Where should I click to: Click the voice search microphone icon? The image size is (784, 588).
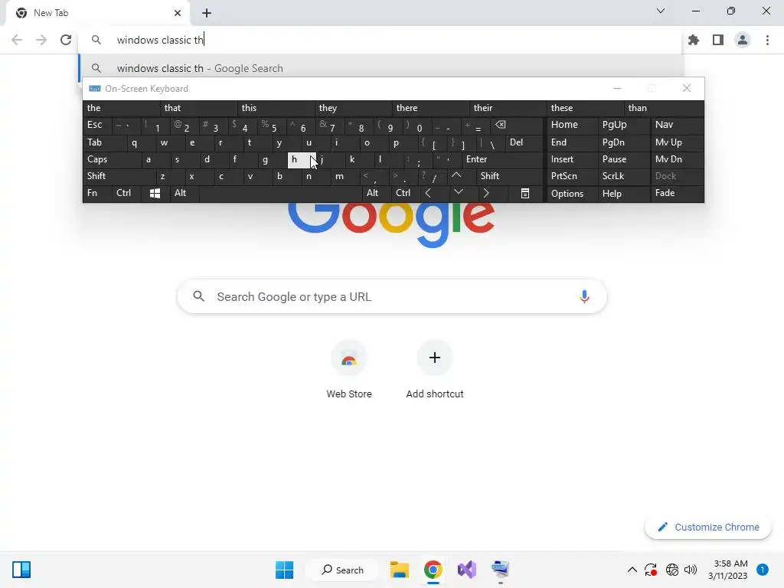pyautogui.click(x=584, y=296)
